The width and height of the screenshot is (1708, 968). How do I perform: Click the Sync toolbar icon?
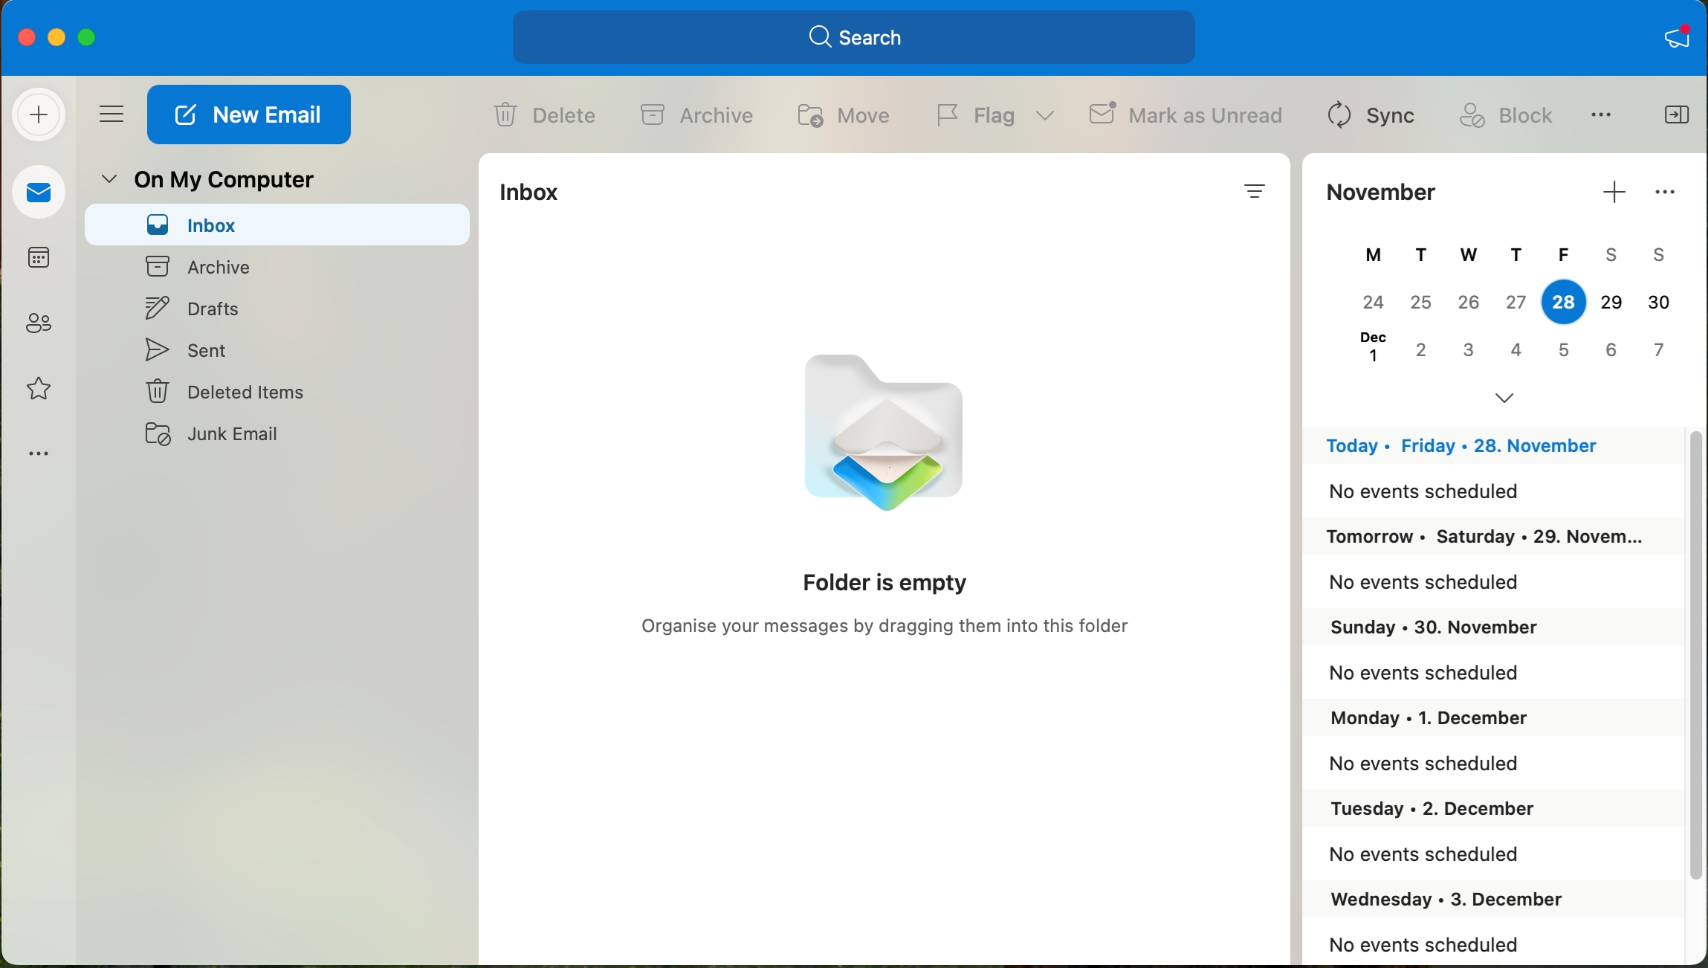click(x=1339, y=115)
